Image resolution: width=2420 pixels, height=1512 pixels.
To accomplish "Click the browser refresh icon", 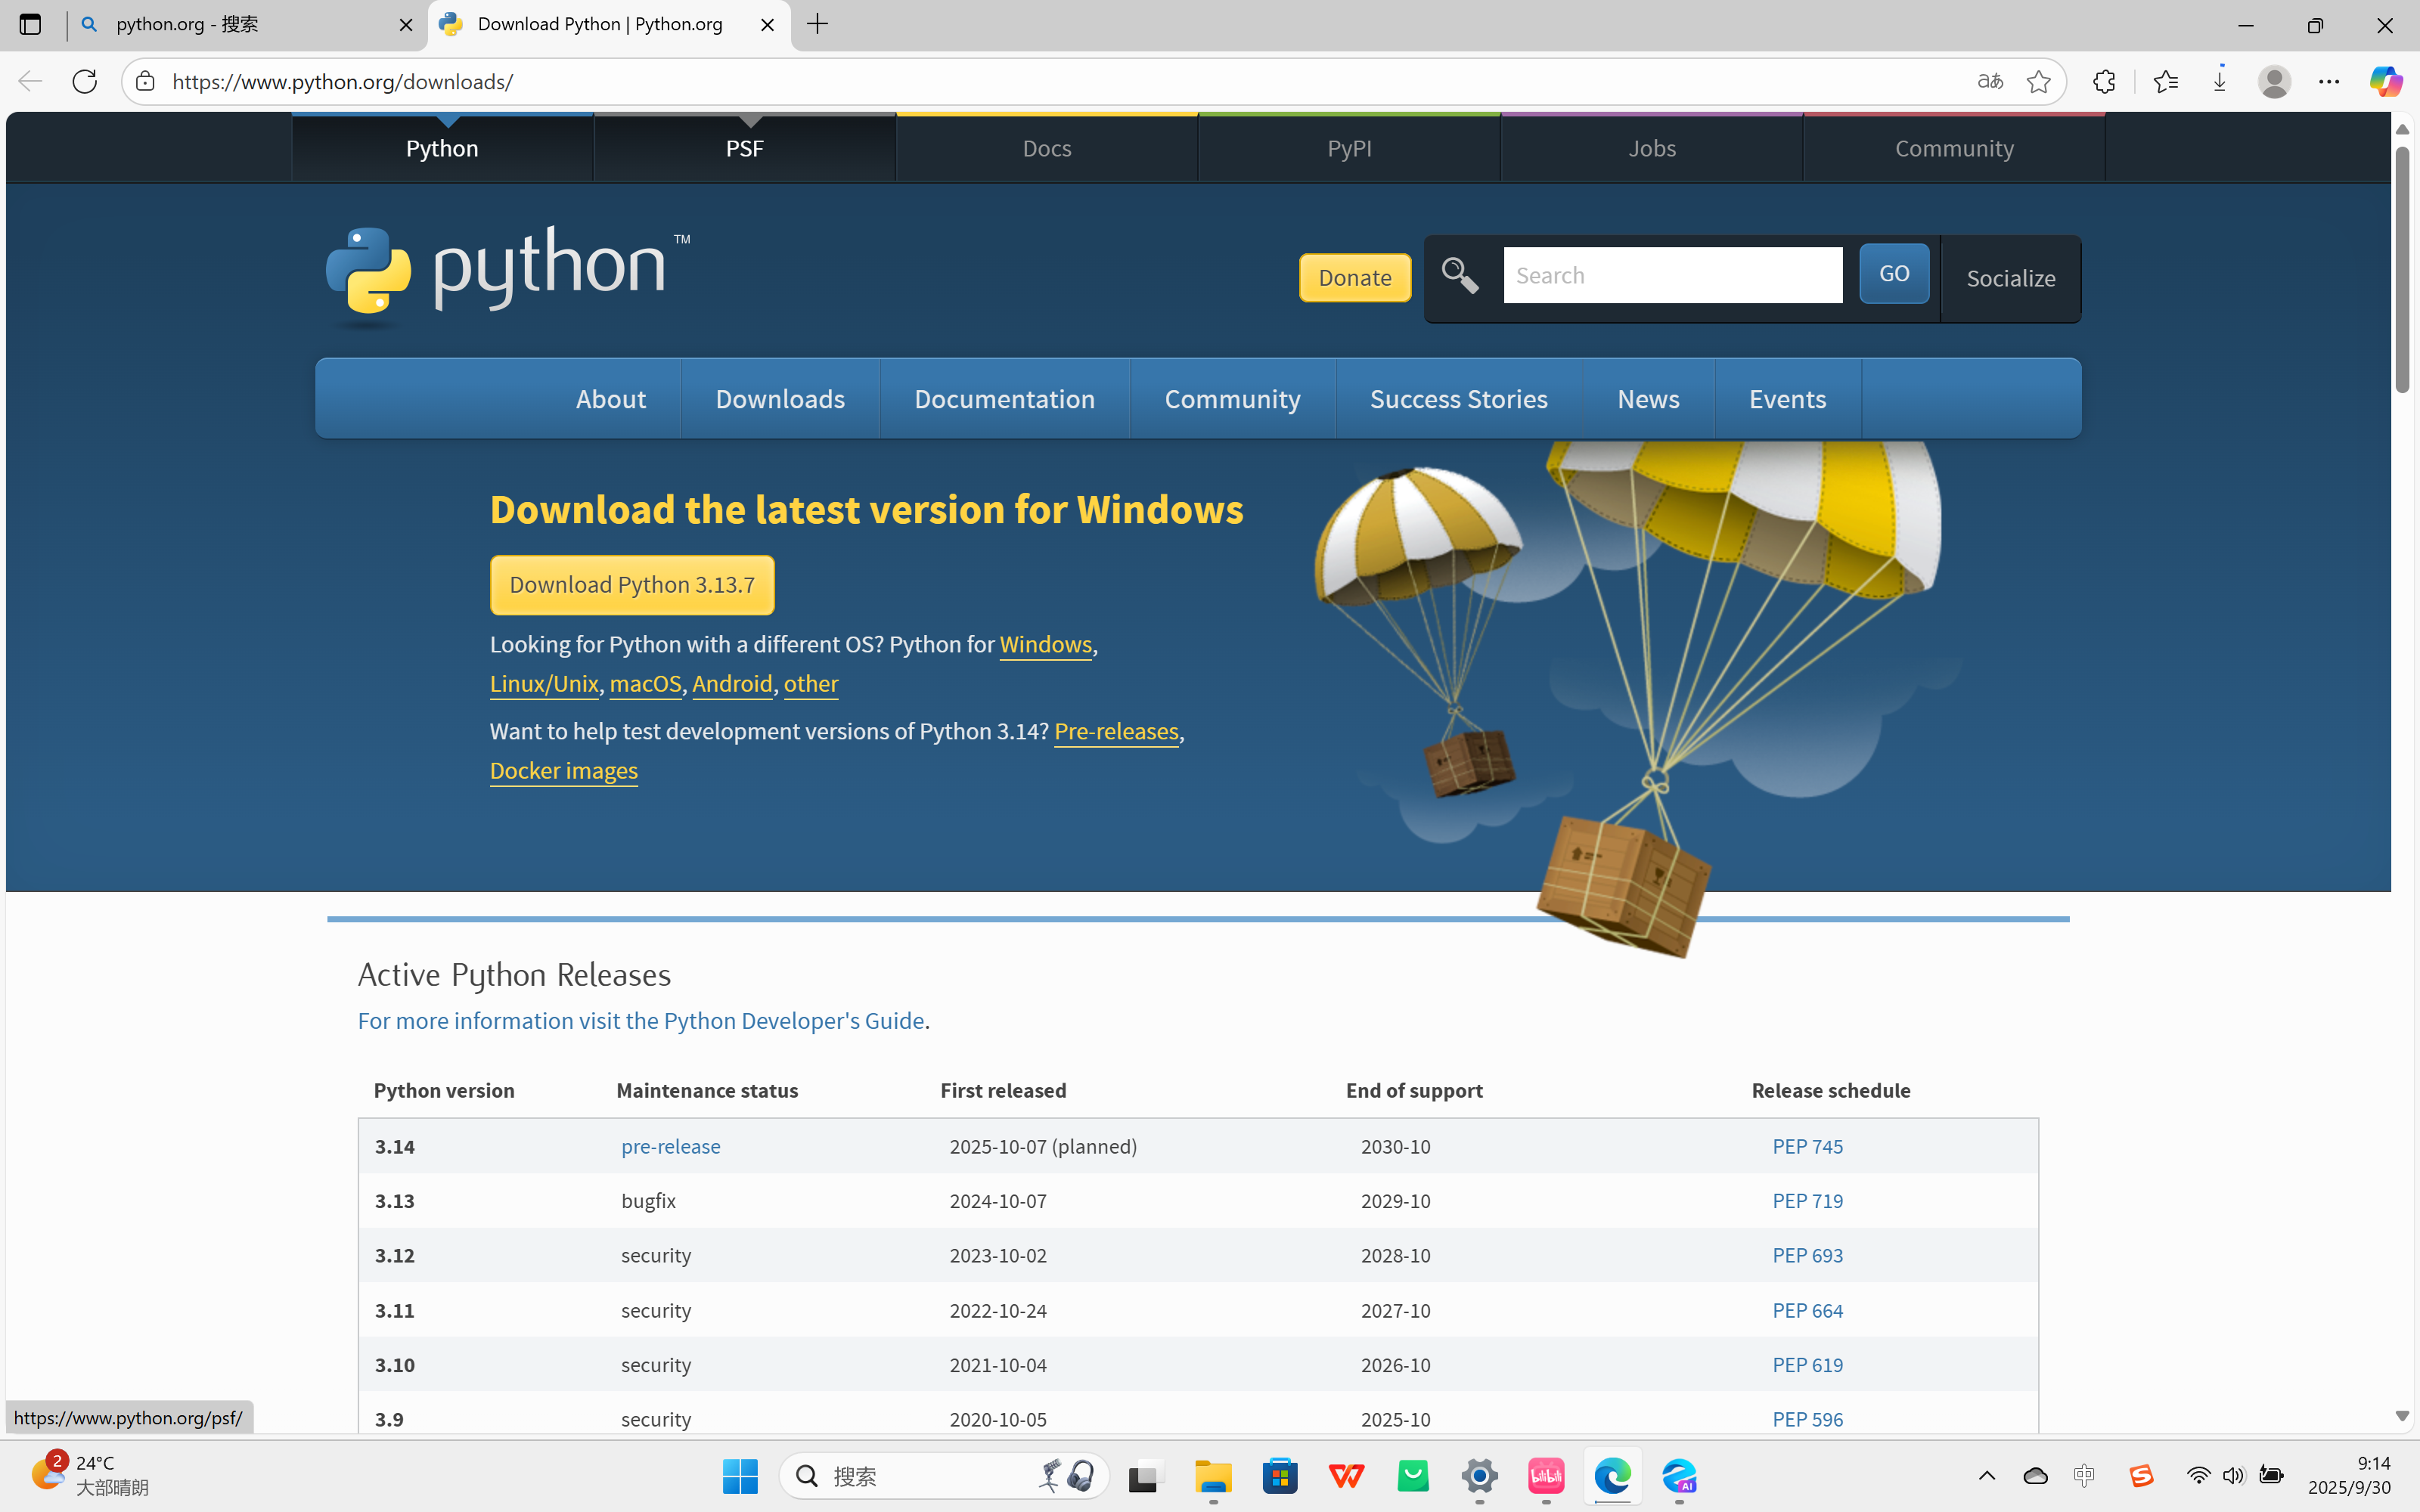I will click(x=85, y=81).
